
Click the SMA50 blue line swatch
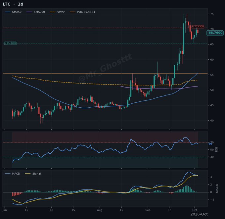click(8, 12)
